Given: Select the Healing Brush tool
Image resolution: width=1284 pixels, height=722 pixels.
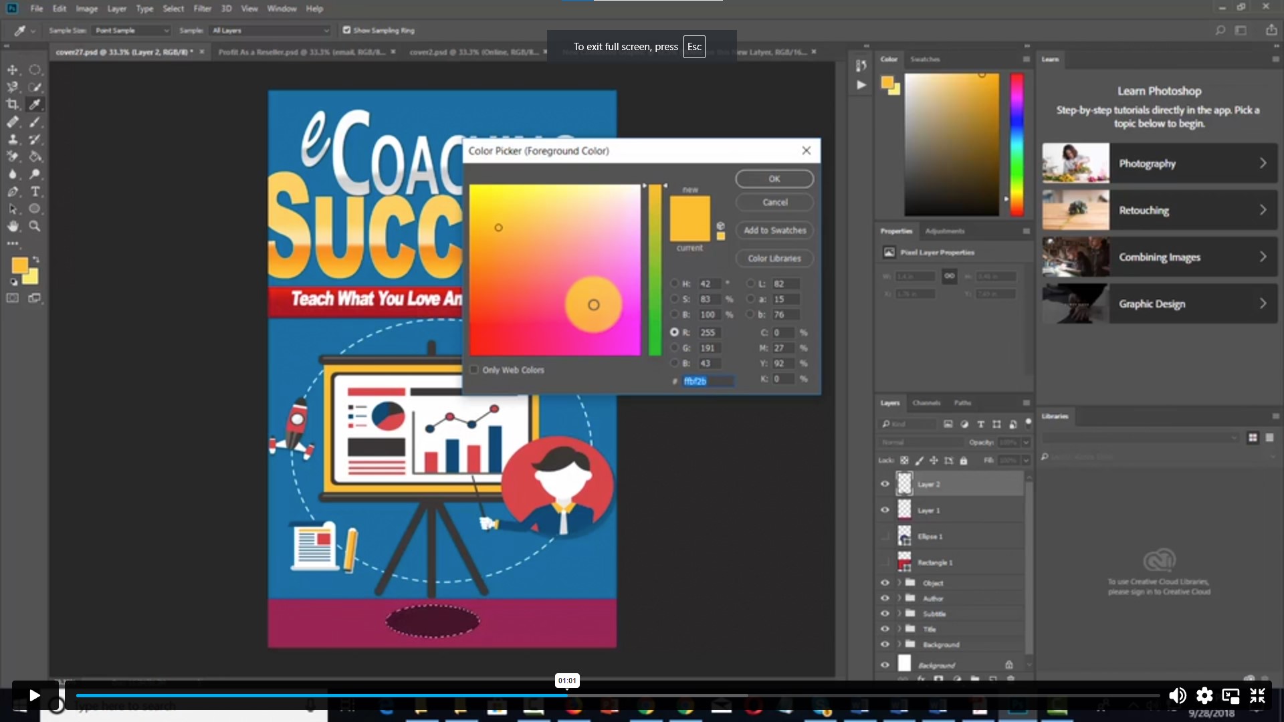Looking at the screenshot, I should pos(13,122).
